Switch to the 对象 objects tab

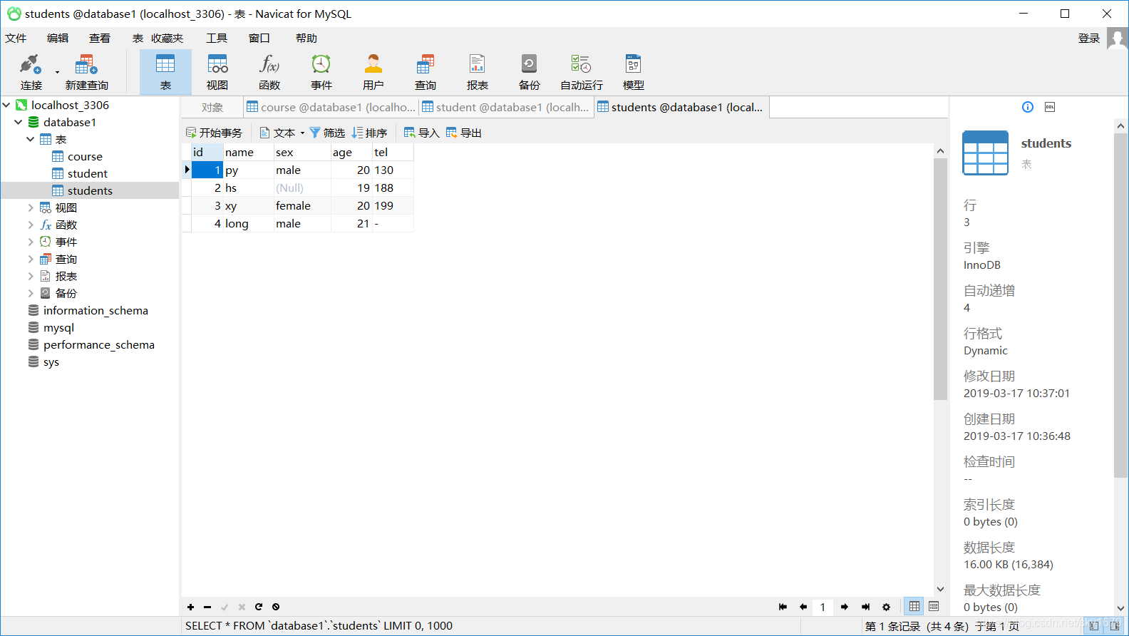tap(212, 108)
